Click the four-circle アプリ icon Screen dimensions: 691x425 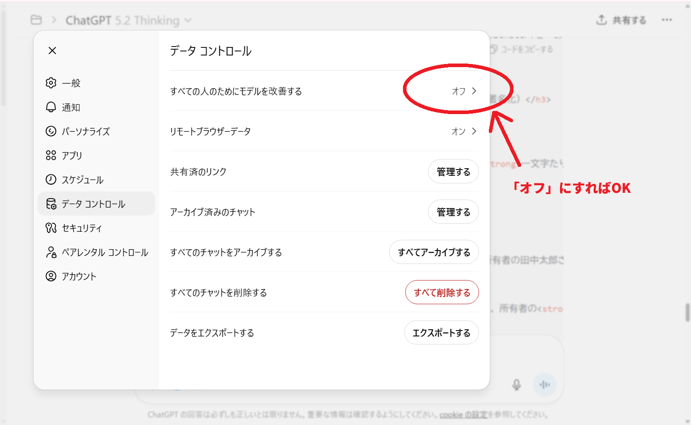coord(51,155)
